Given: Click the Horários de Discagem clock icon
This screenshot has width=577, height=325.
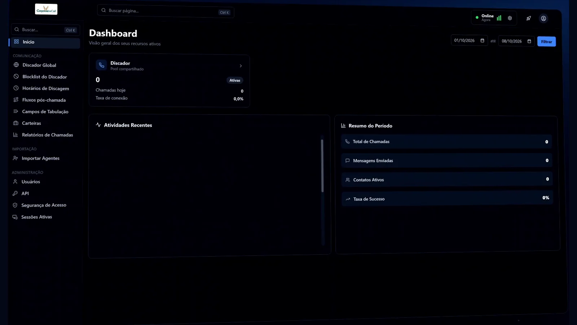Looking at the screenshot, I should [16, 88].
